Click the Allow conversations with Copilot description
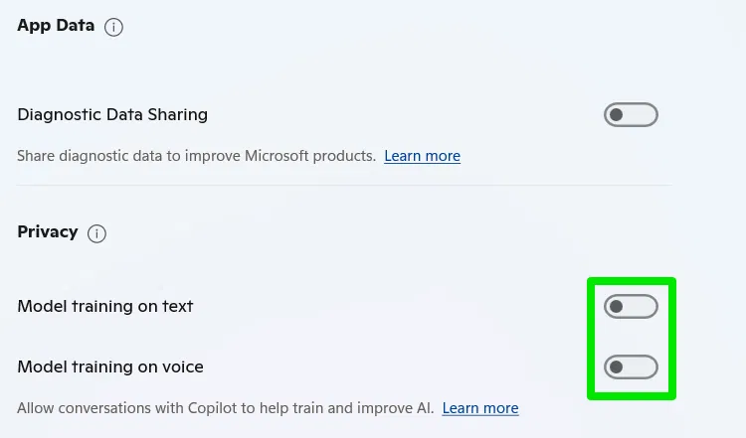 [x=226, y=408]
